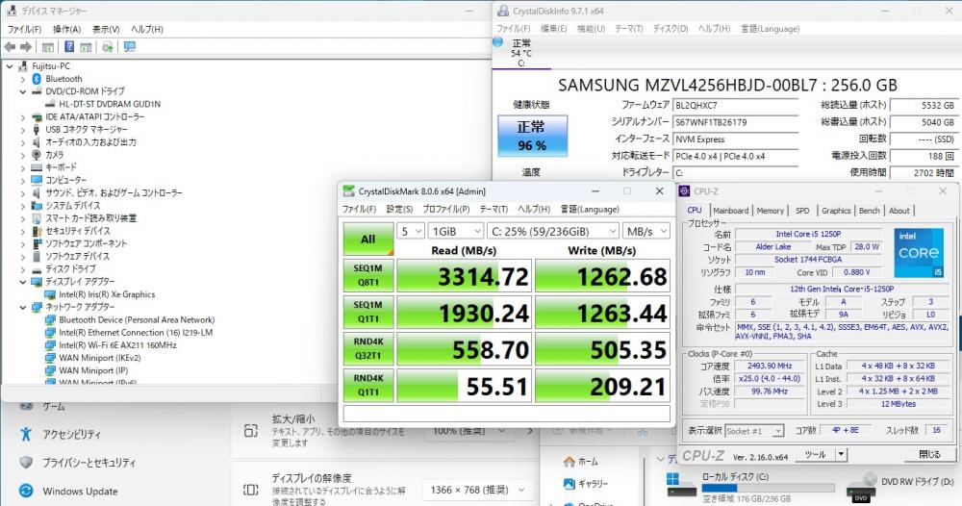Open Windows Update in Settings sidebar
Viewport: 962px width, 506px height.
coord(80,492)
